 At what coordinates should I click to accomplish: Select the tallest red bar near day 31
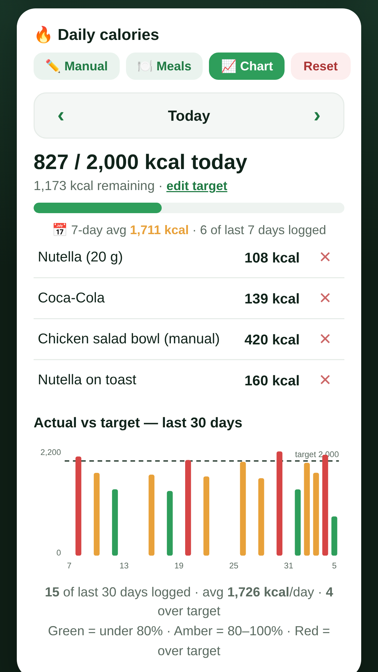click(x=279, y=503)
